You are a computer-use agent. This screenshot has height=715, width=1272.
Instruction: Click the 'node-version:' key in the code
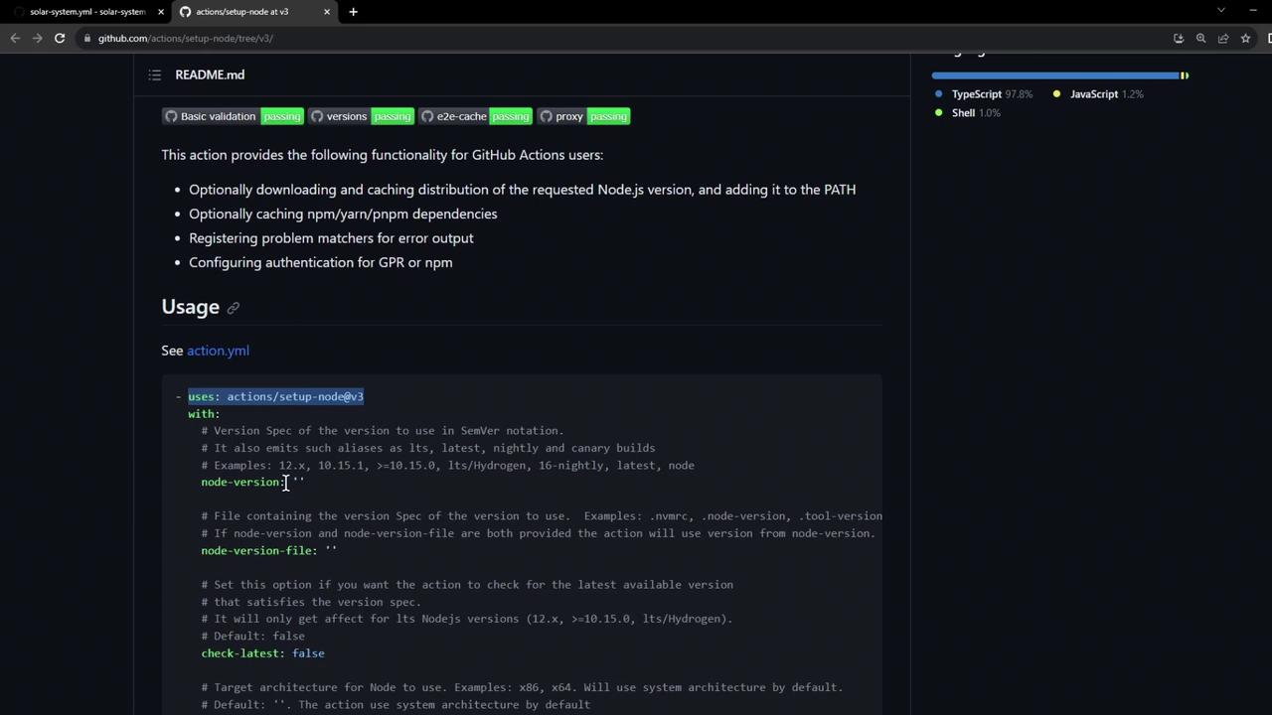click(243, 483)
